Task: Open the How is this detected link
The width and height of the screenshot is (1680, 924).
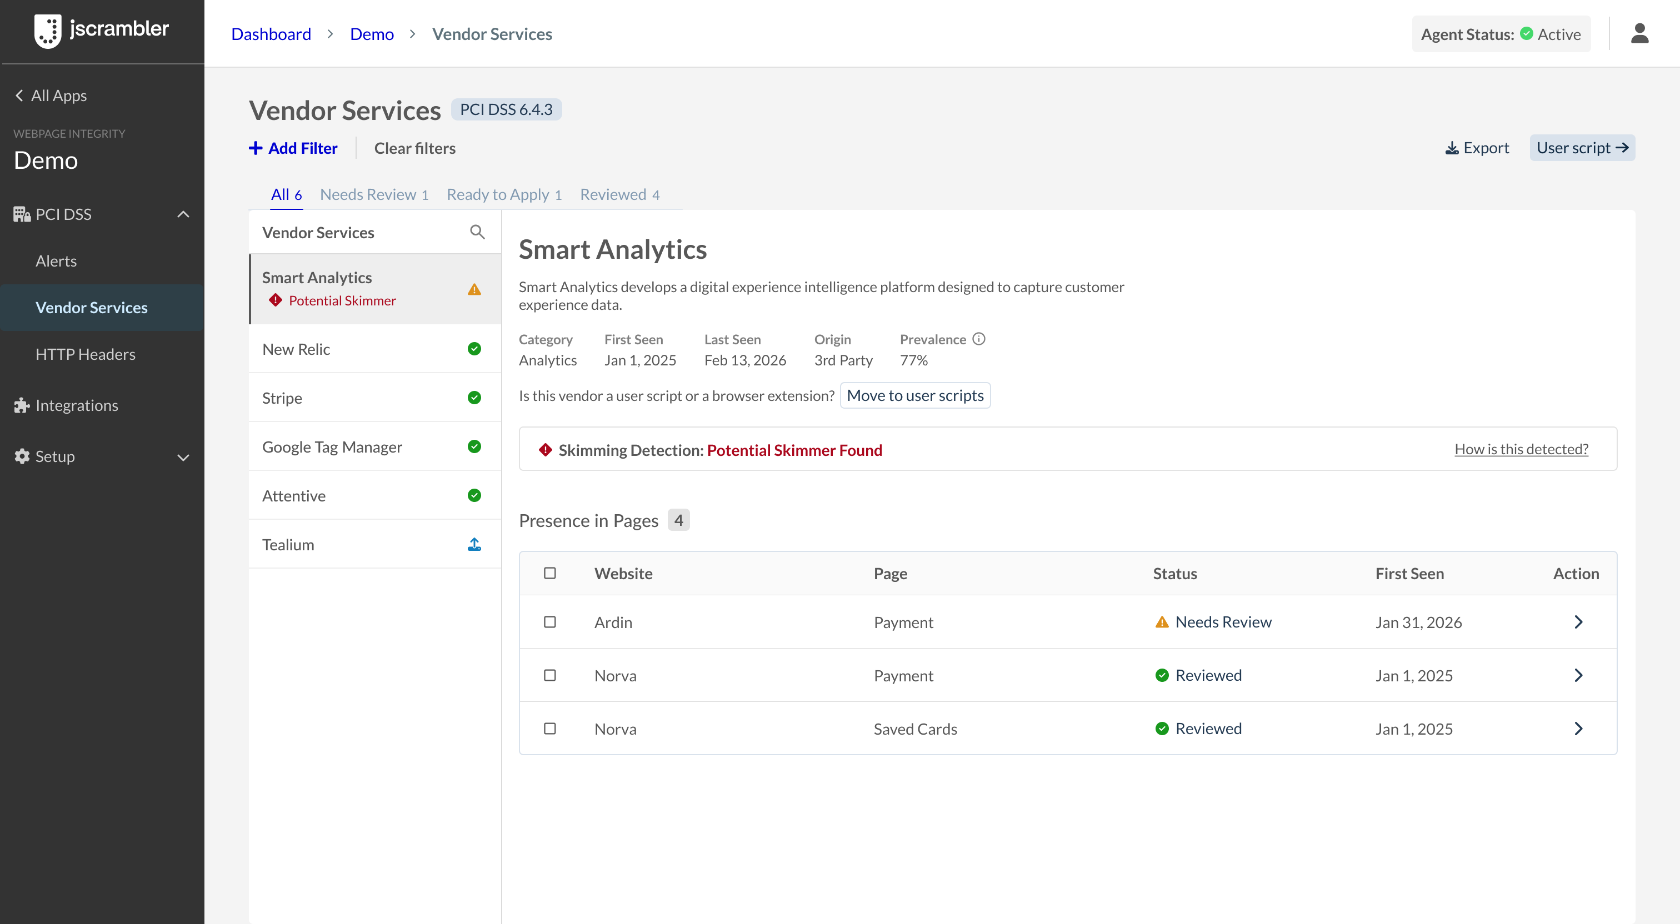Action: pyautogui.click(x=1522, y=449)
